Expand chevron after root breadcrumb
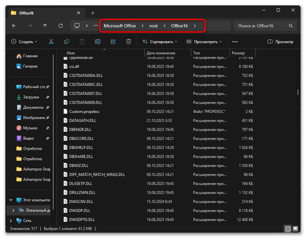The image size is (306, 238). (x=164, y=26)
